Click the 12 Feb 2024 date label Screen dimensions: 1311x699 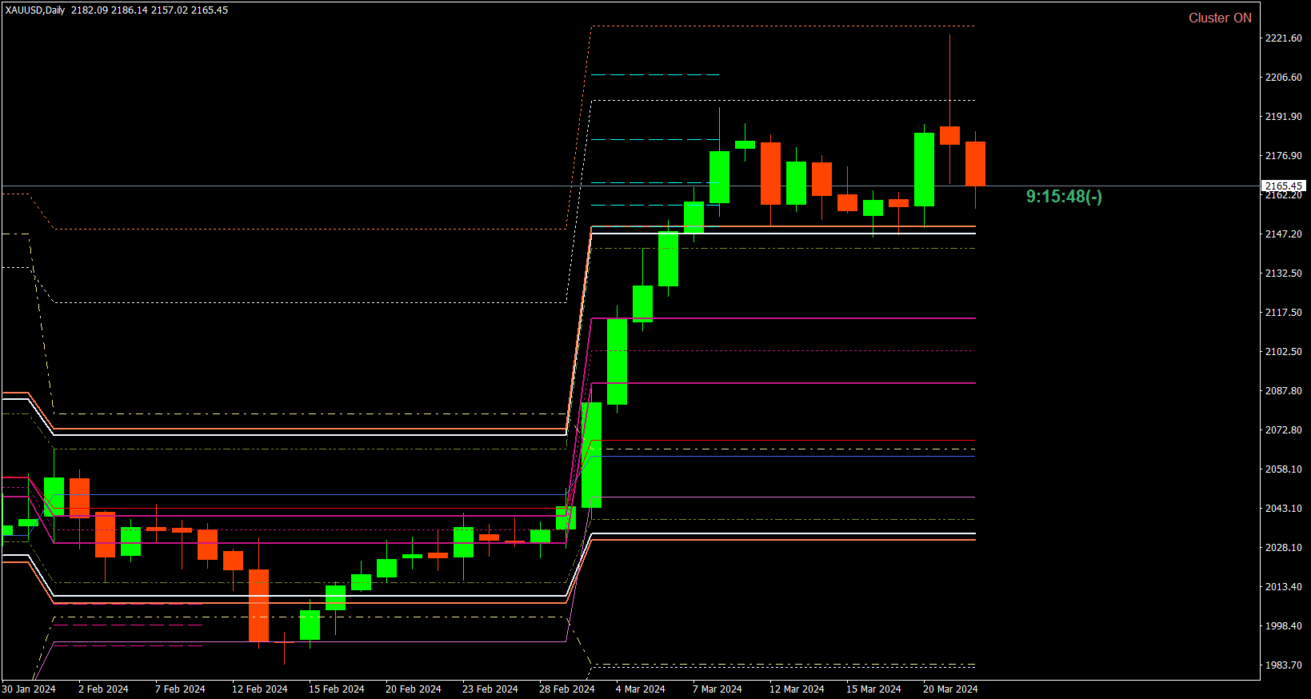pyautogui.click(x=260, y=689)
